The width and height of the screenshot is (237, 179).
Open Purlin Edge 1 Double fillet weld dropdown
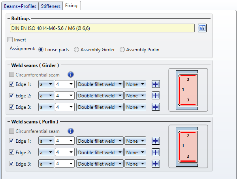[100, 141]
